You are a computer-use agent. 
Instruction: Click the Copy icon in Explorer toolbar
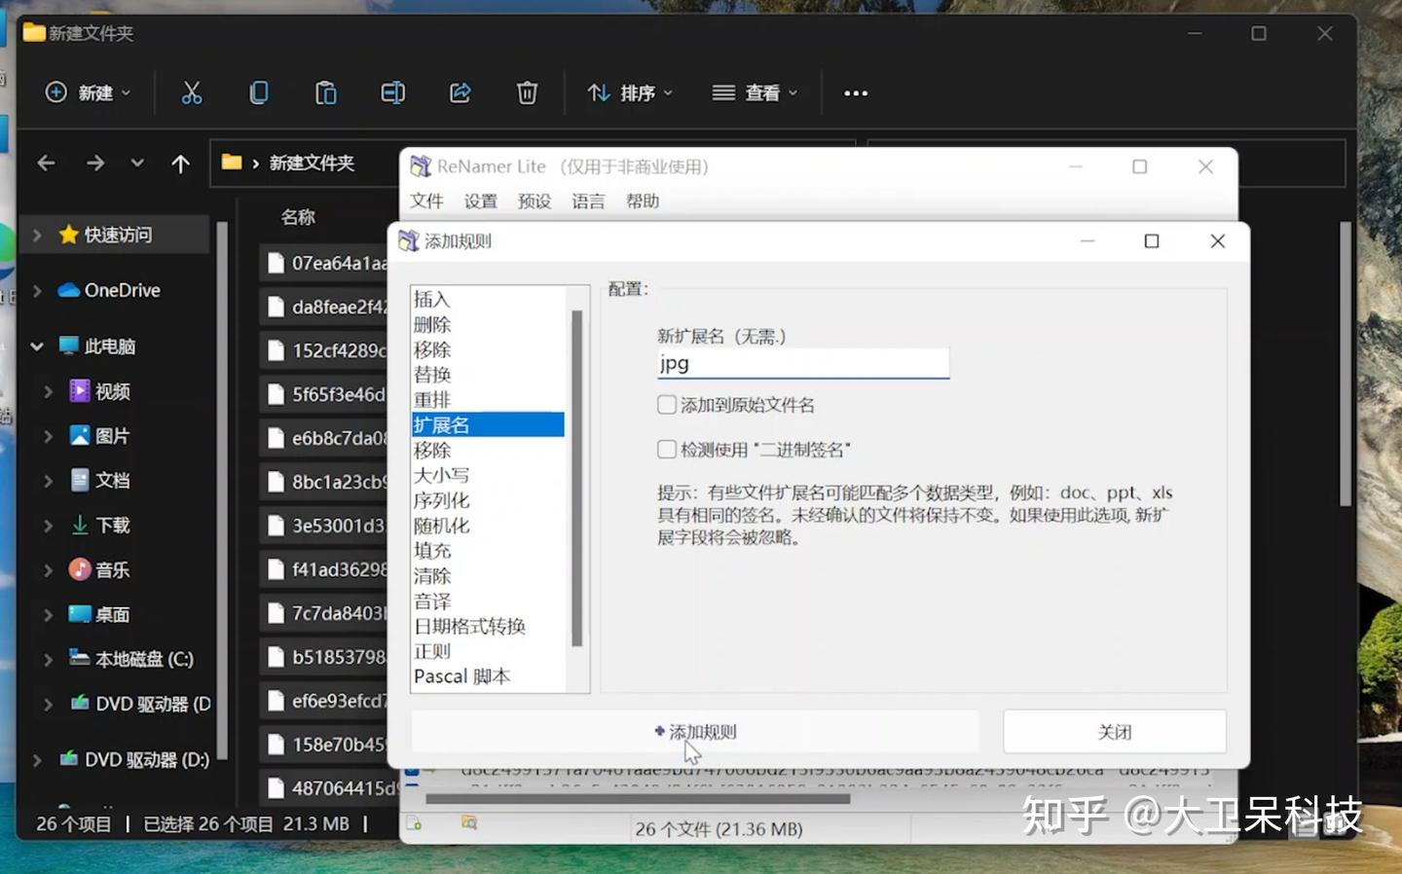259,92
